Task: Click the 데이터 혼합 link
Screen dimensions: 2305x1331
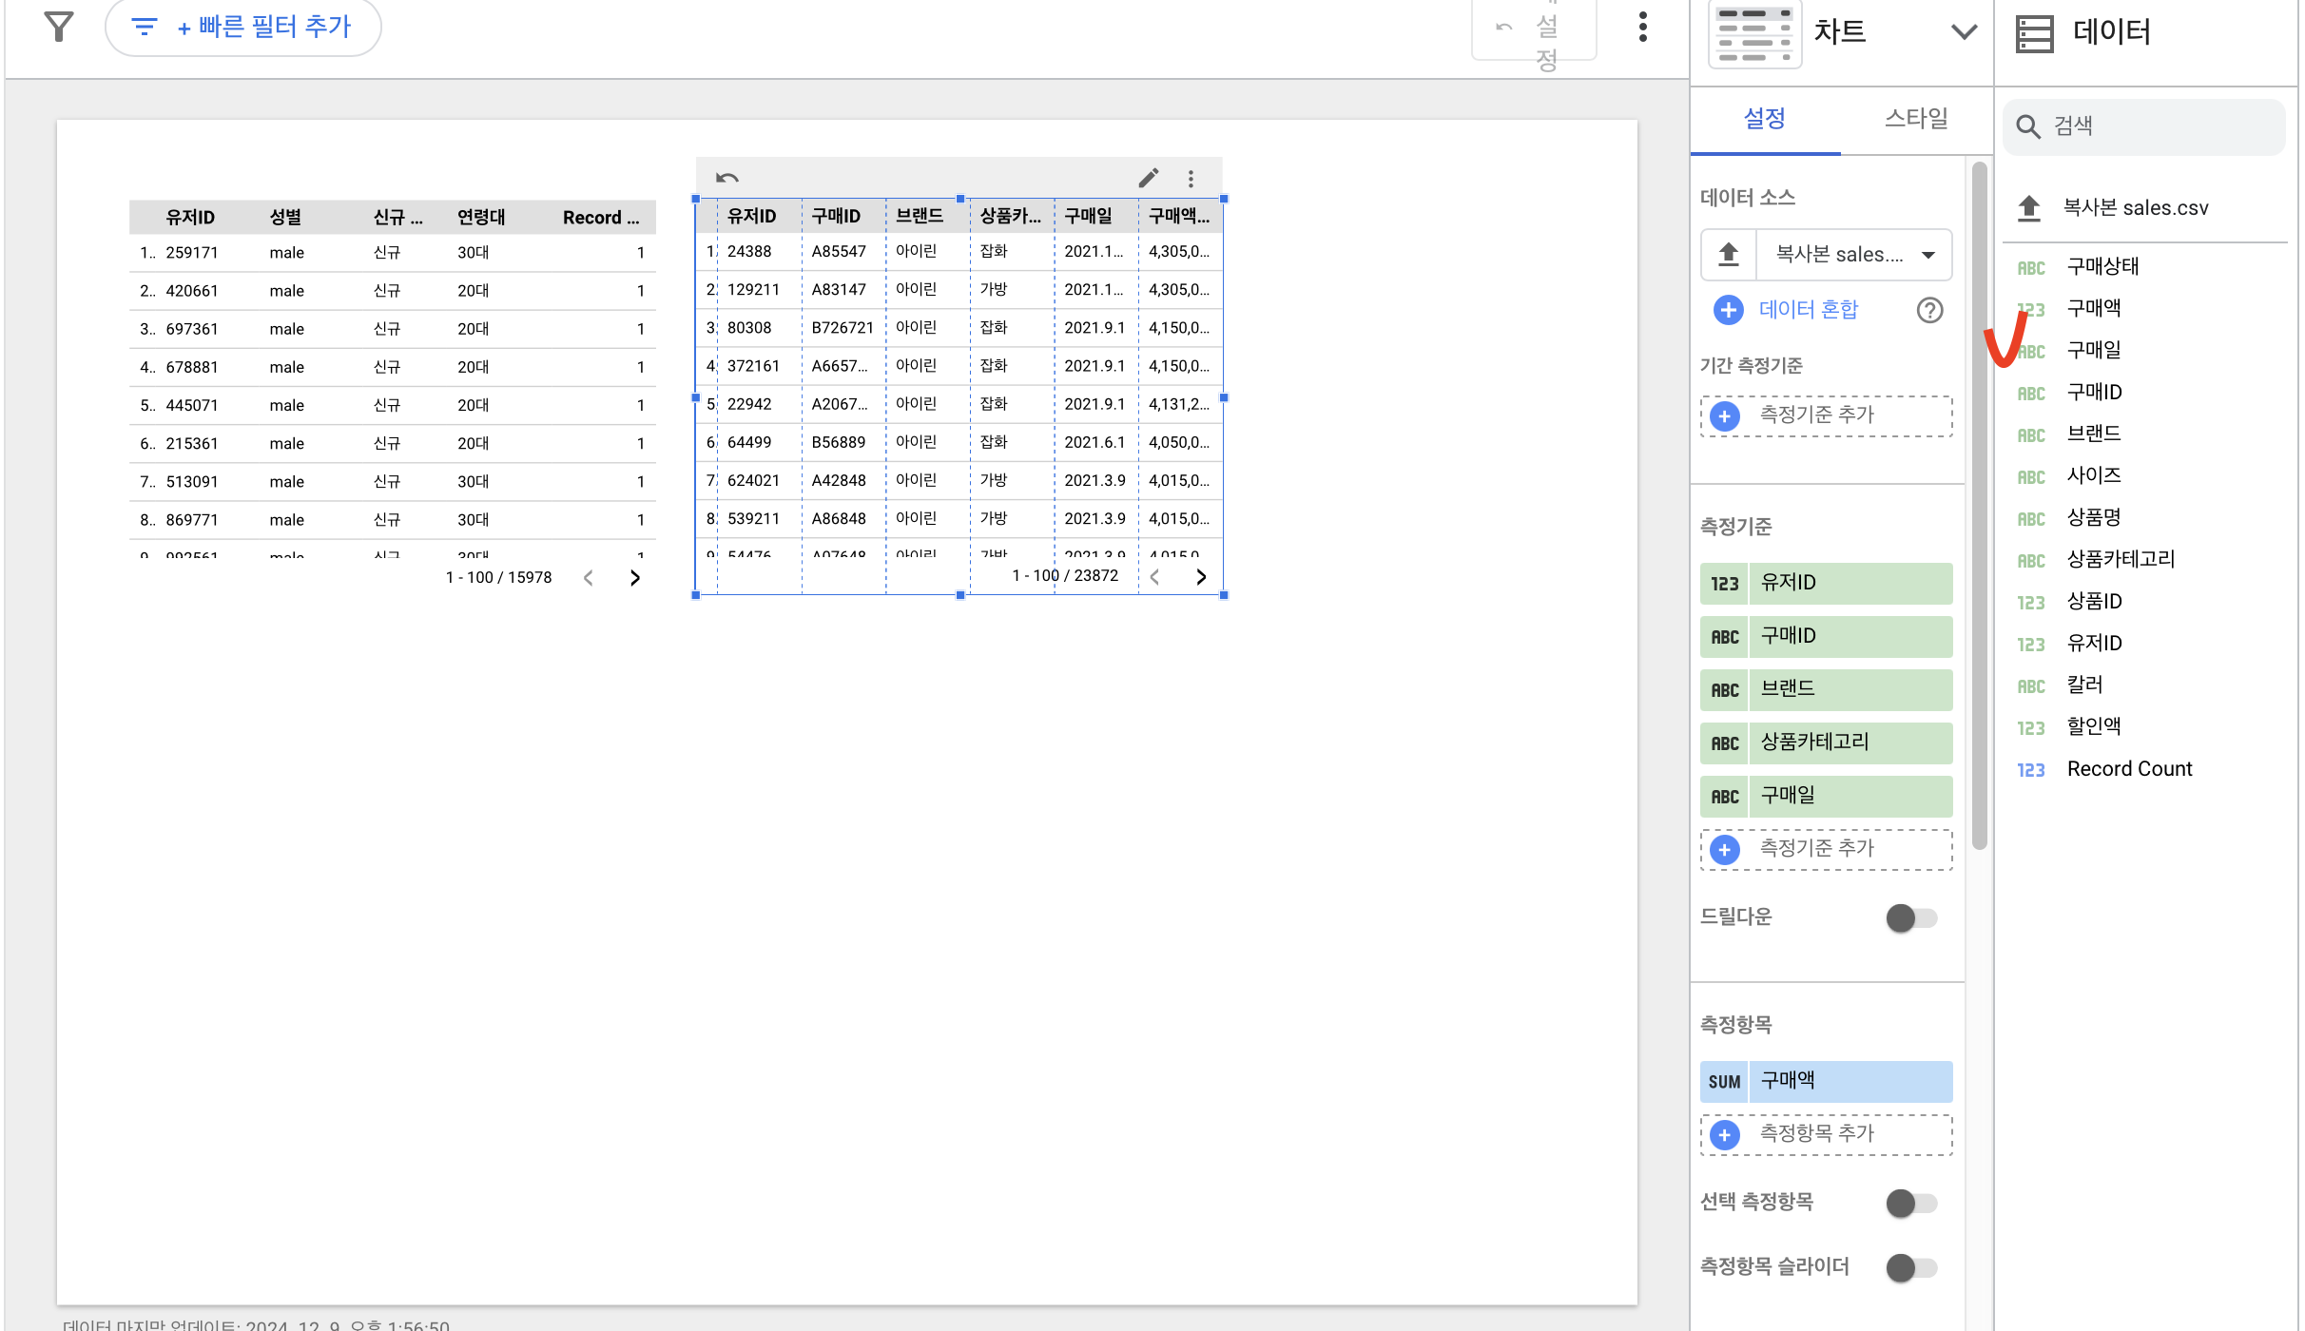Action: (1808, 310)
